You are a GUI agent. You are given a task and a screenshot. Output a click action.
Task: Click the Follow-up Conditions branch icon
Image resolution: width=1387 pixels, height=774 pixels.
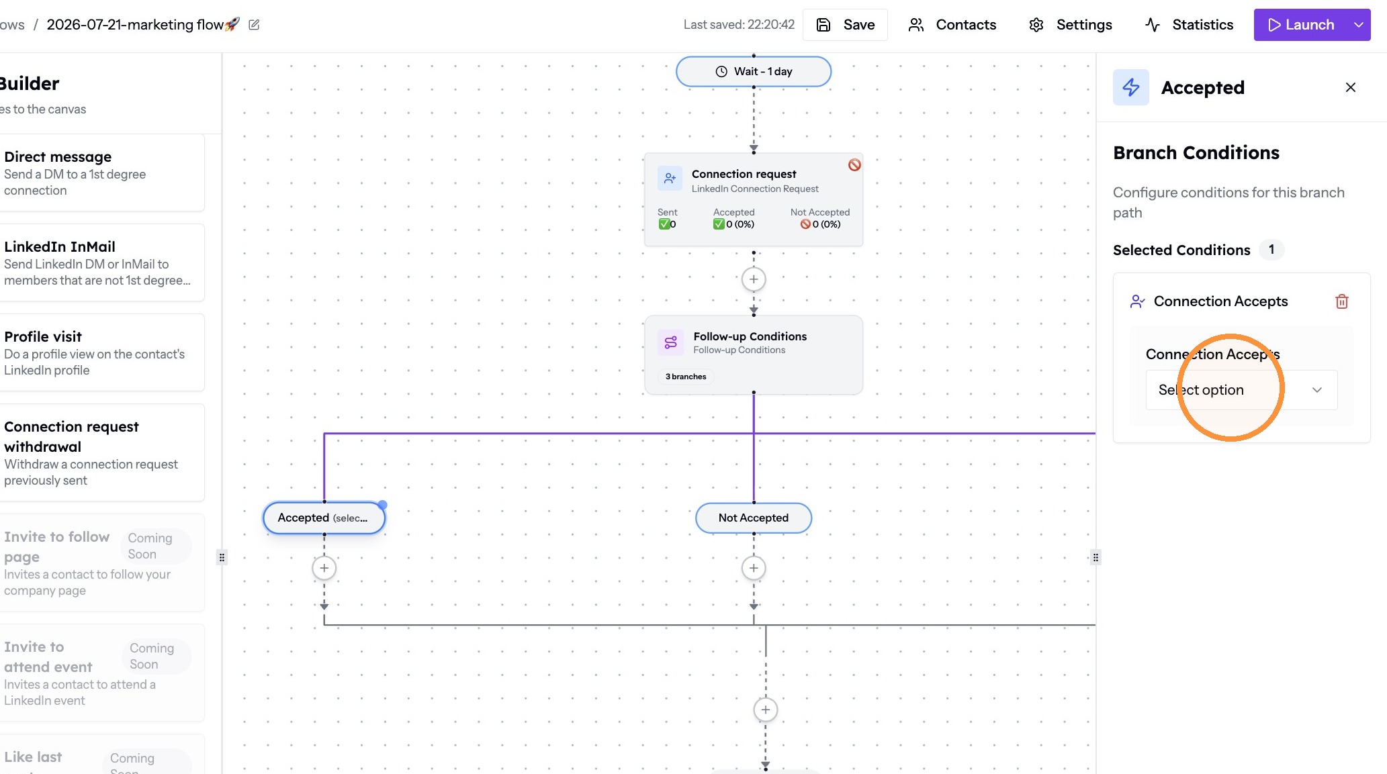point(670,342)
